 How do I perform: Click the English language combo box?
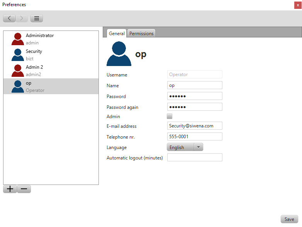pyautogui.click(x=180, y=147)
